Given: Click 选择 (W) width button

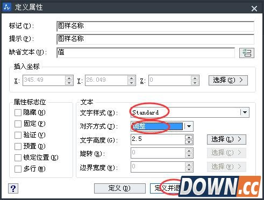Looking at the screenshot, I should pos(226,167).
